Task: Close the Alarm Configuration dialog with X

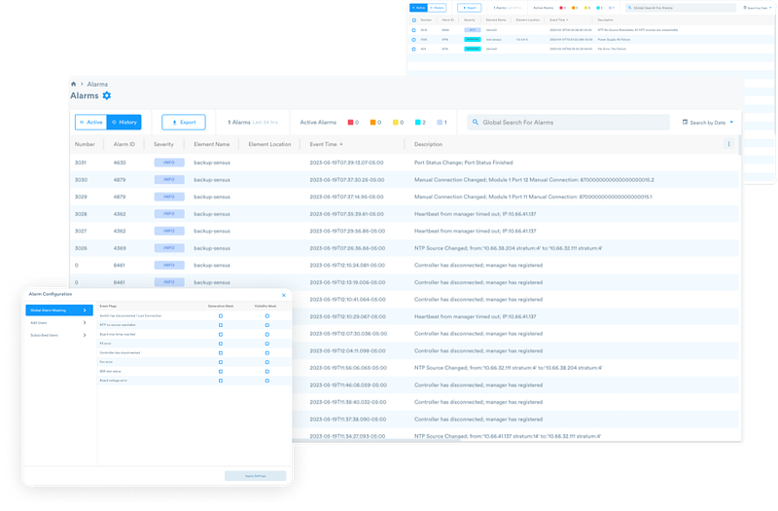Action: coord(284,294)
